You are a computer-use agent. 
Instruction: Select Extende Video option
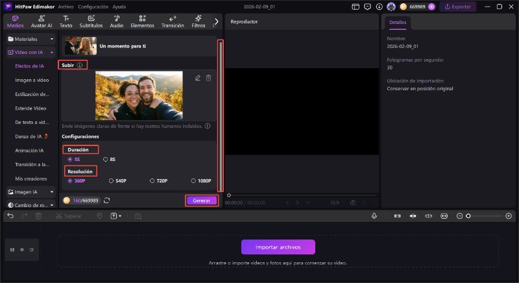pyautogui.click(x=30, y=108)
